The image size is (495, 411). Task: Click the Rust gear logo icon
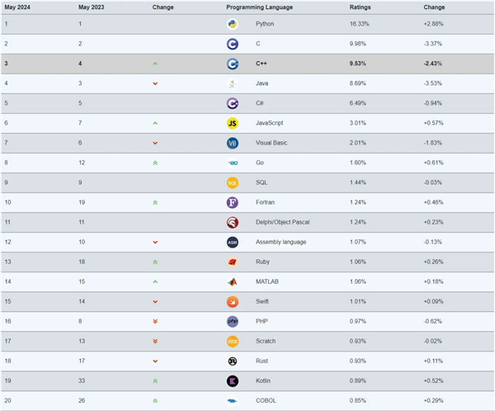point(233,361)
